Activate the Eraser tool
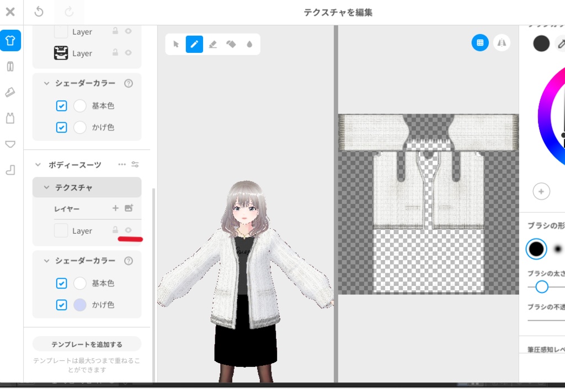This screenshot has width=565, height=389. pyautogui.click(x=213, y=44)
